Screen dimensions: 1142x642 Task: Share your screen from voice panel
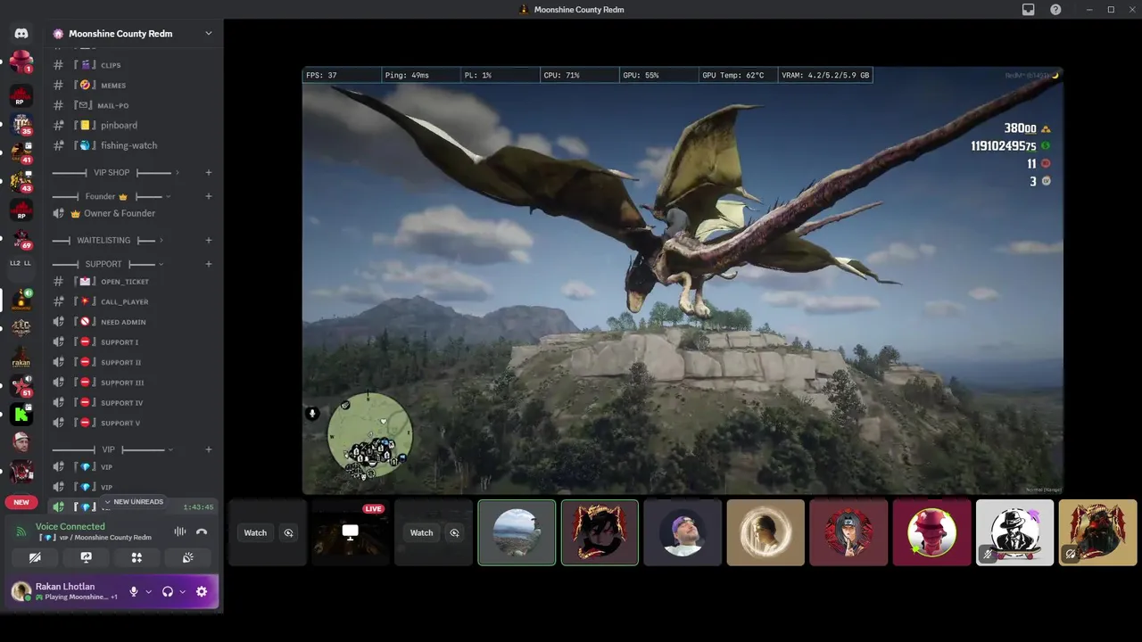pyautogui.click(x=86, y=557)
